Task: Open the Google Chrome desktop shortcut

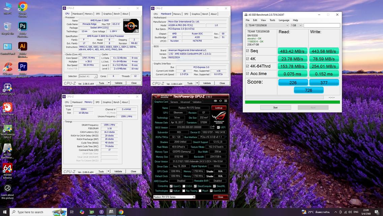Action: point(23,10)
